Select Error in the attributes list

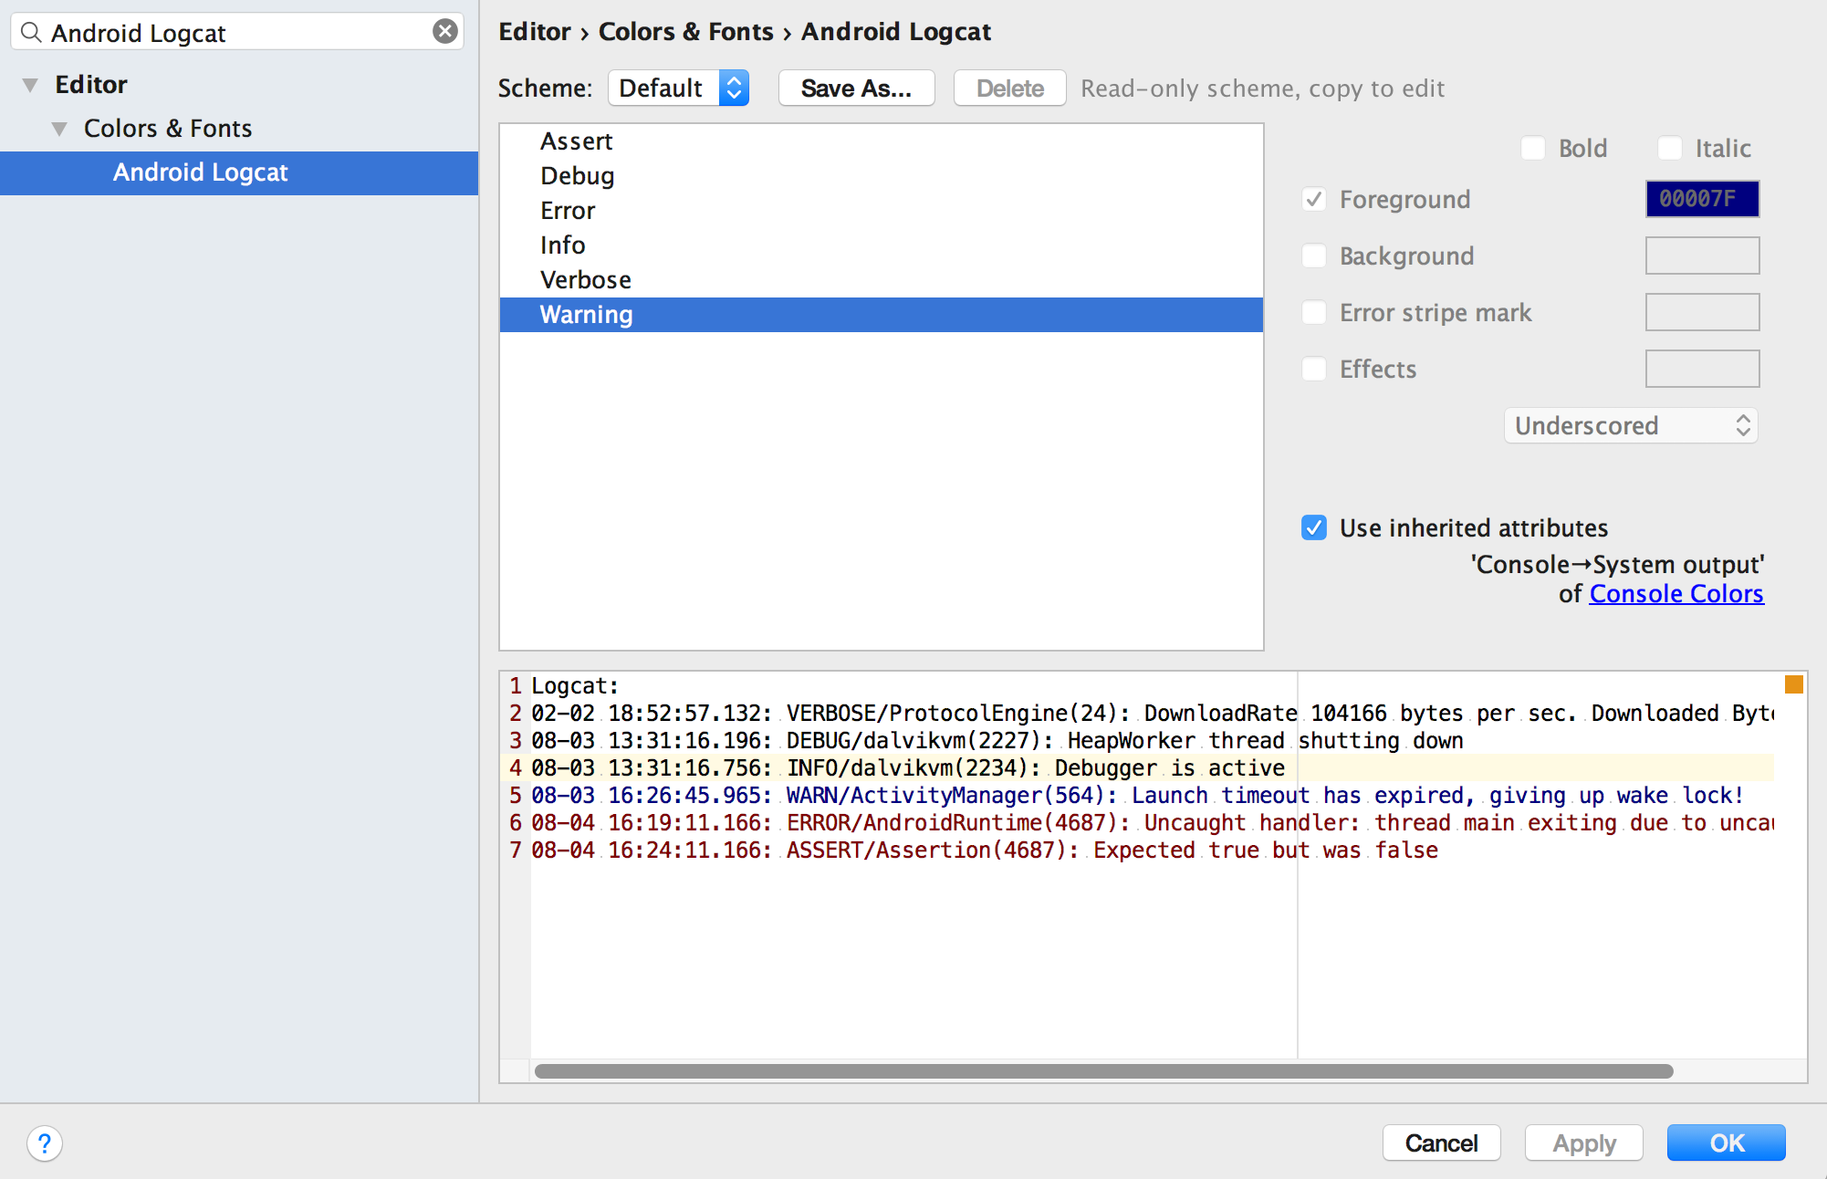pyautogui.click(x=567, y=211)
